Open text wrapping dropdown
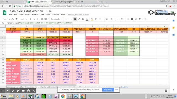The width and height of the screenshot is (177, 99). coord(117,19)
